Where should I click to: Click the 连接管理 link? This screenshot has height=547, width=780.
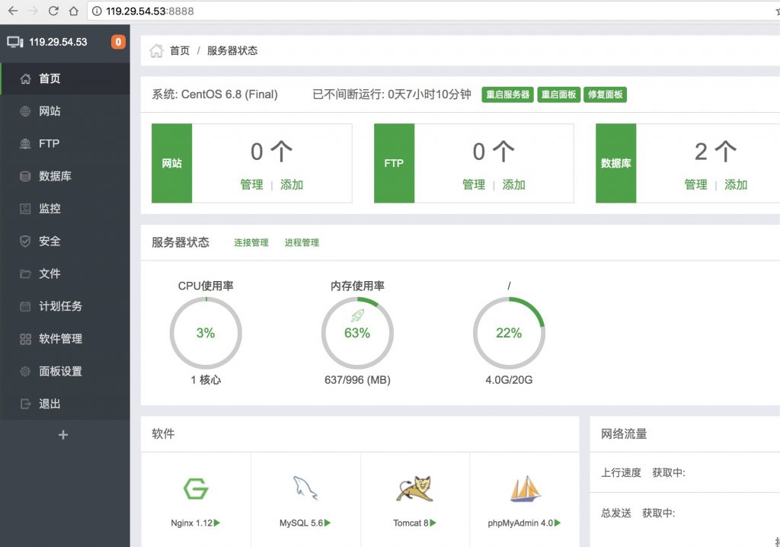tap(251, 243)
